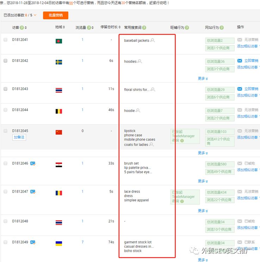Click 浏览49个供应商 tag in D1812046 row
This screenshot has width=260, height=262.
click(x=220, y=172)
